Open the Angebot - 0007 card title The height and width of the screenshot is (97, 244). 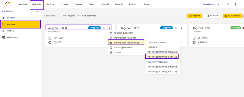click(x=130, y=28)
